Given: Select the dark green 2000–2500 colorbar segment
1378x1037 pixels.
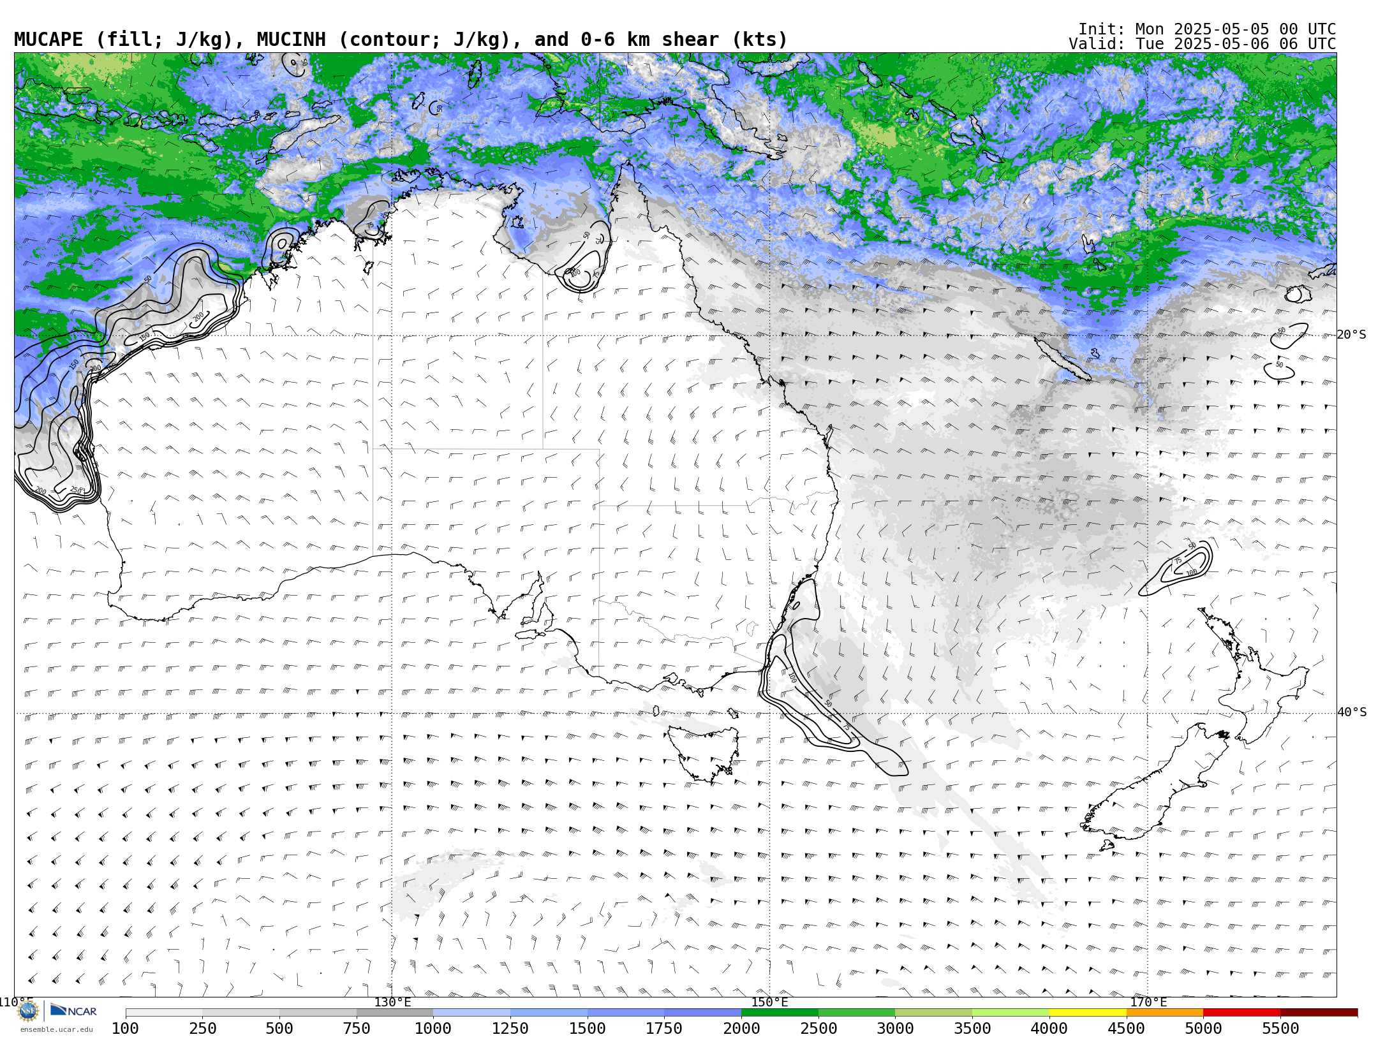Looking at the screenshot, I should [780, 1013].
